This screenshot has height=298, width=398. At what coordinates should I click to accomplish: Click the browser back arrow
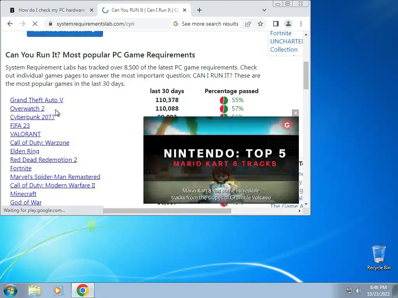point(10,24)
